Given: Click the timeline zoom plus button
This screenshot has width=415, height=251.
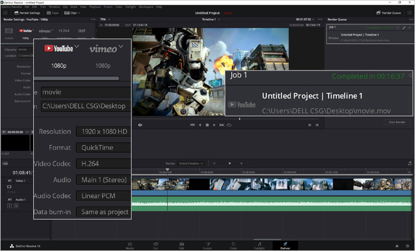Looking at the screenshot, I should [241, 163].
